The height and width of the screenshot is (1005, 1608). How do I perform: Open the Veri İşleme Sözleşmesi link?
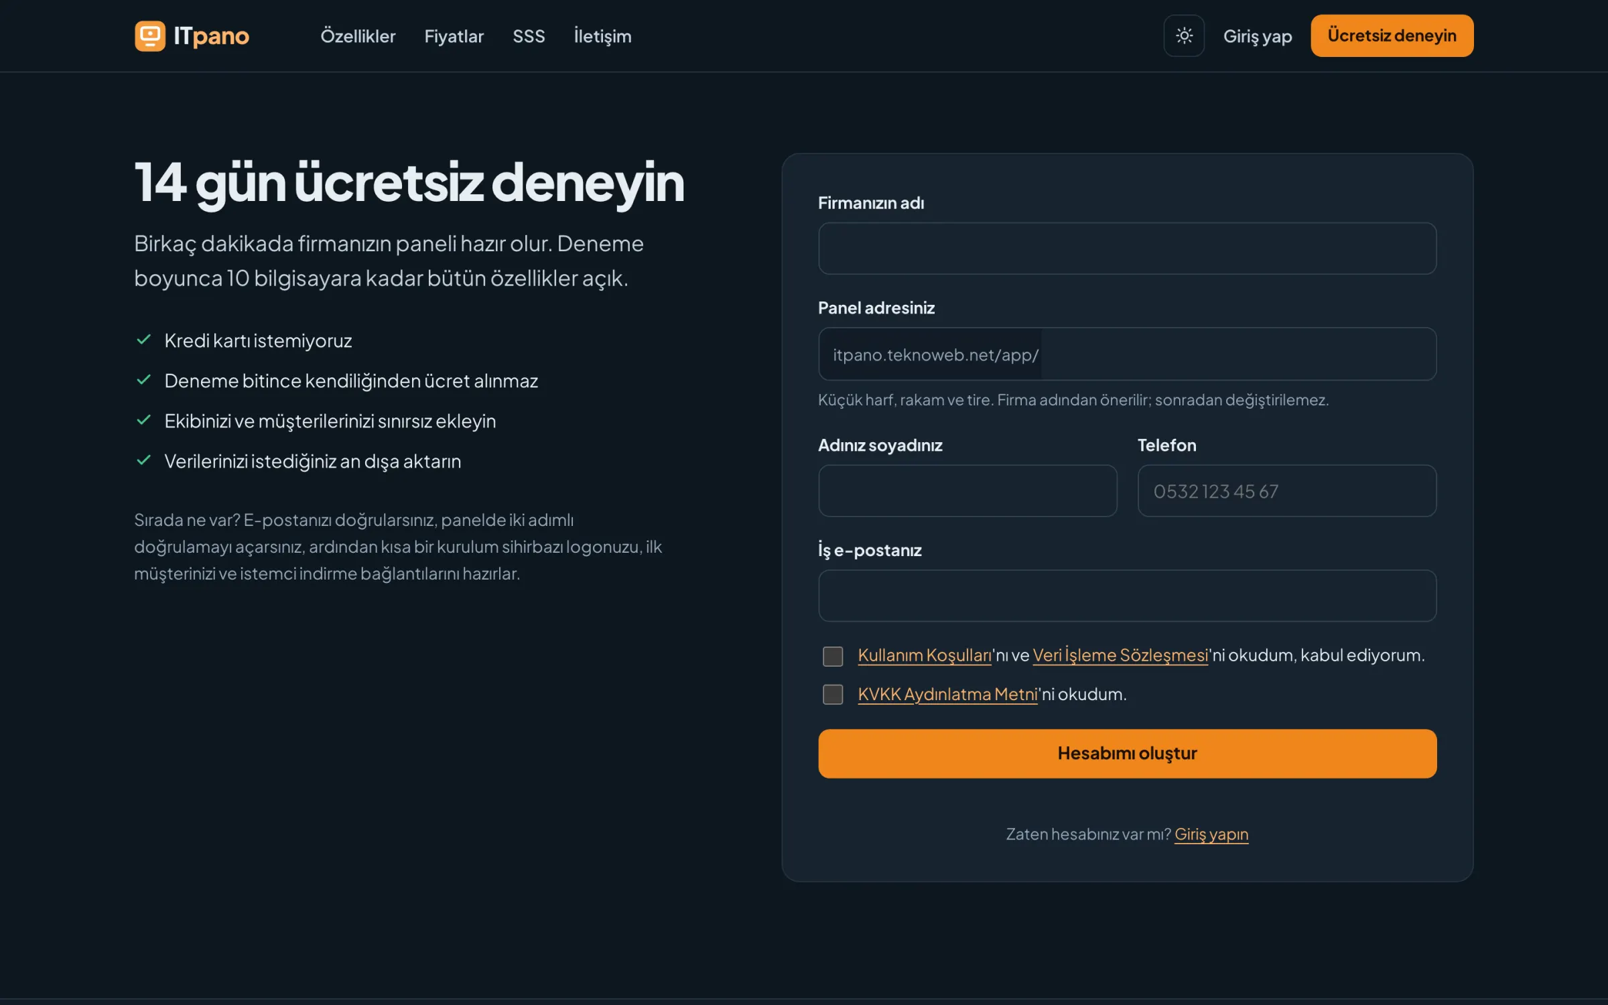pos(1120,655)
